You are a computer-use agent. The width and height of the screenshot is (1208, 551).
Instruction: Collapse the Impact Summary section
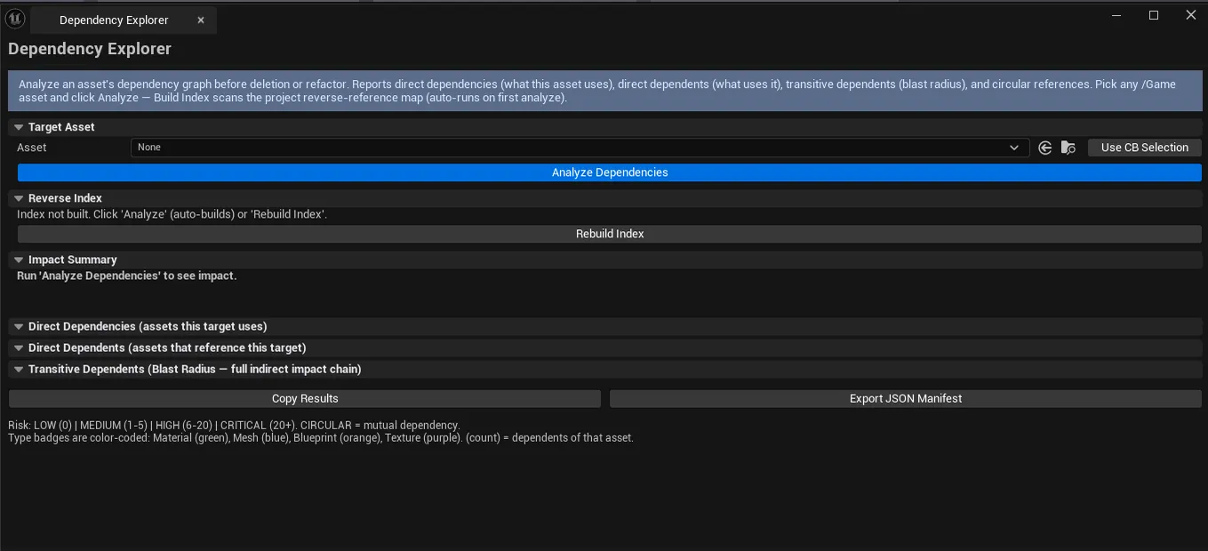click(19, 260)
